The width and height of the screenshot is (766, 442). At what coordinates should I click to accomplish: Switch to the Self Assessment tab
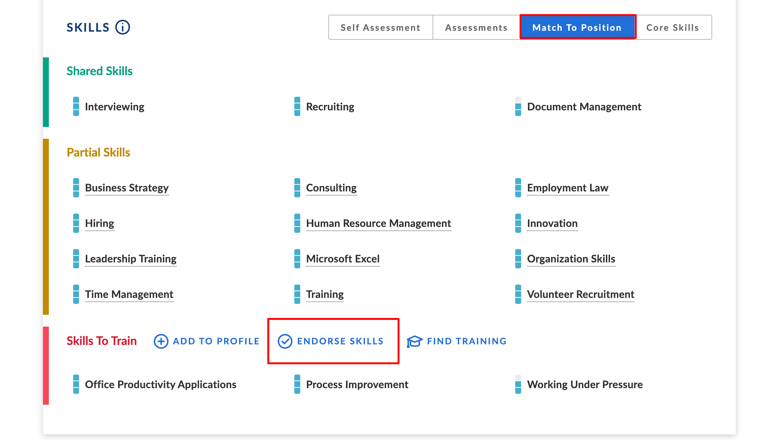380,27
